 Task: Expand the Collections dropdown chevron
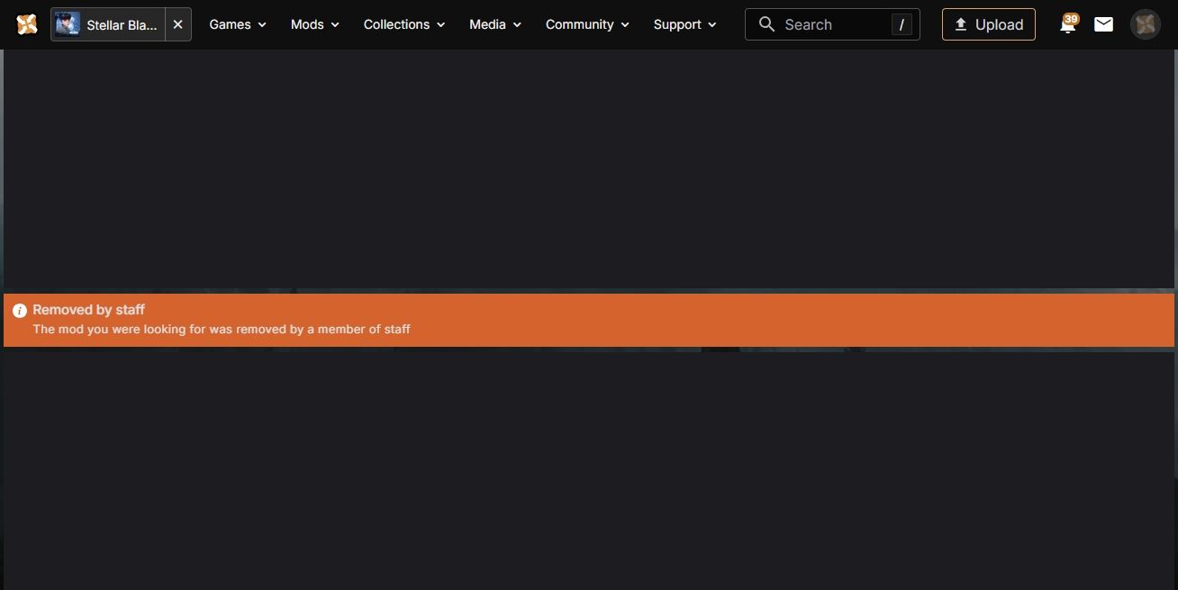(x=440, y=25)
